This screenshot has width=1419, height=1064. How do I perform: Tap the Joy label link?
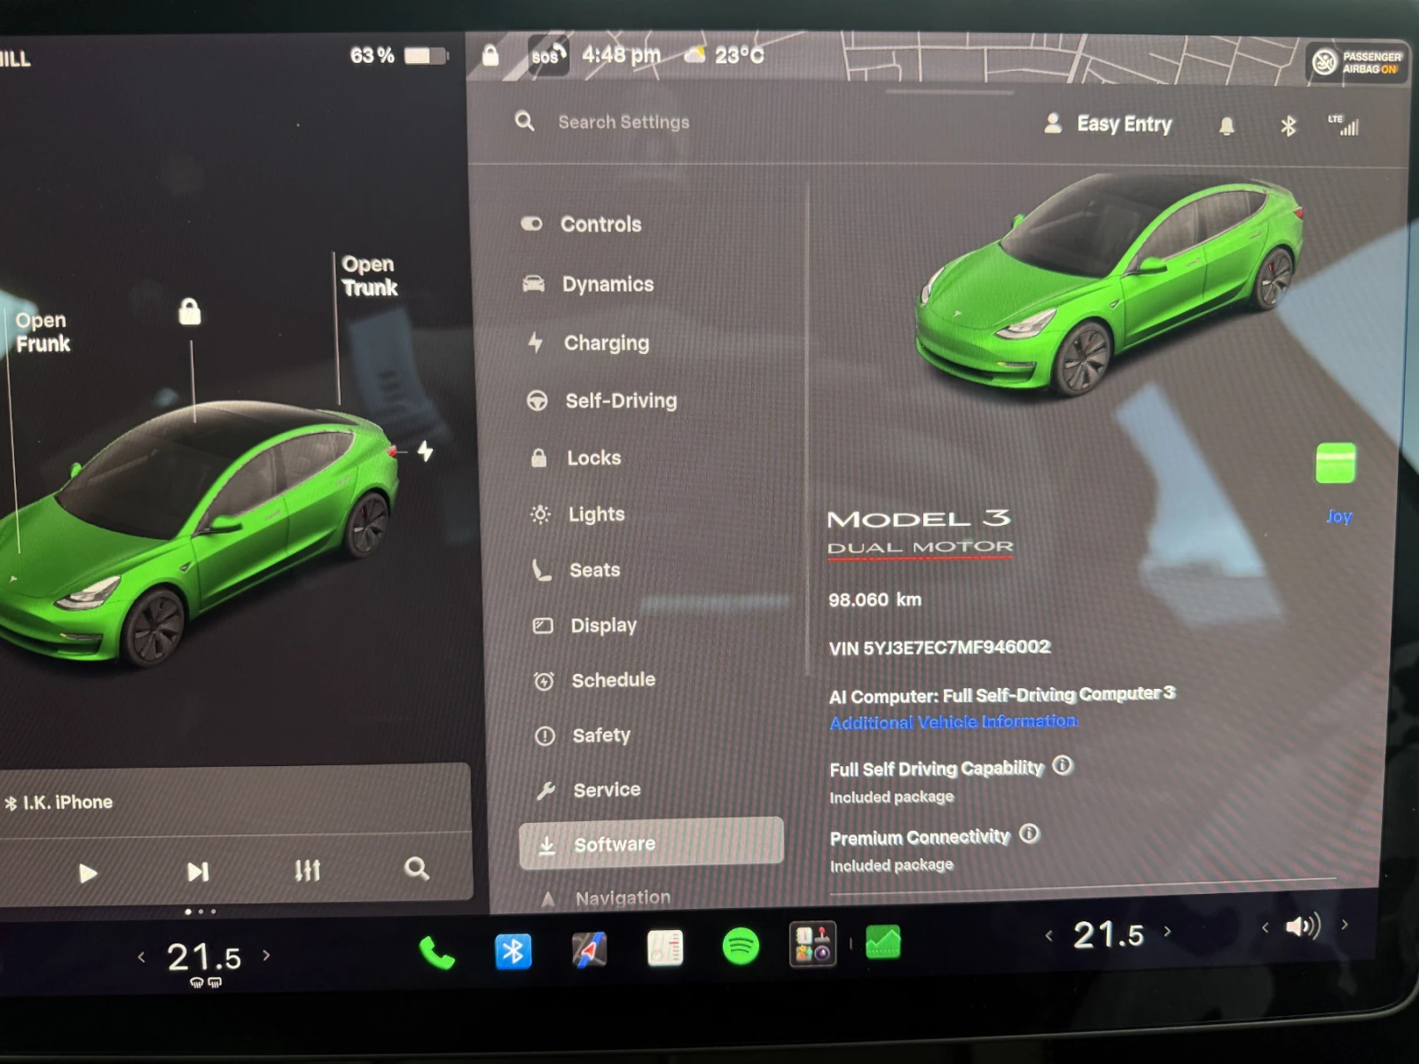pos(1339,516)
